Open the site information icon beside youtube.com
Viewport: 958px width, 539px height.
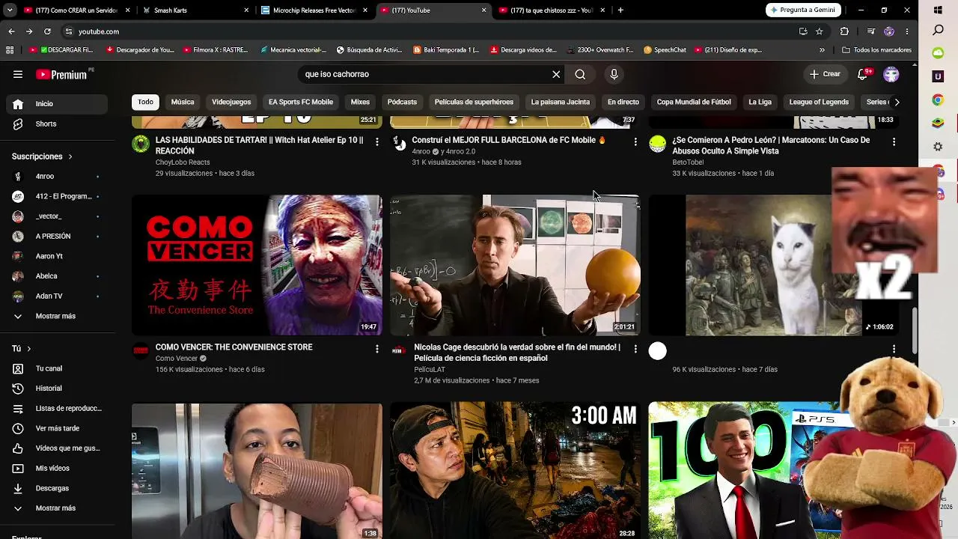click(69, 31)
